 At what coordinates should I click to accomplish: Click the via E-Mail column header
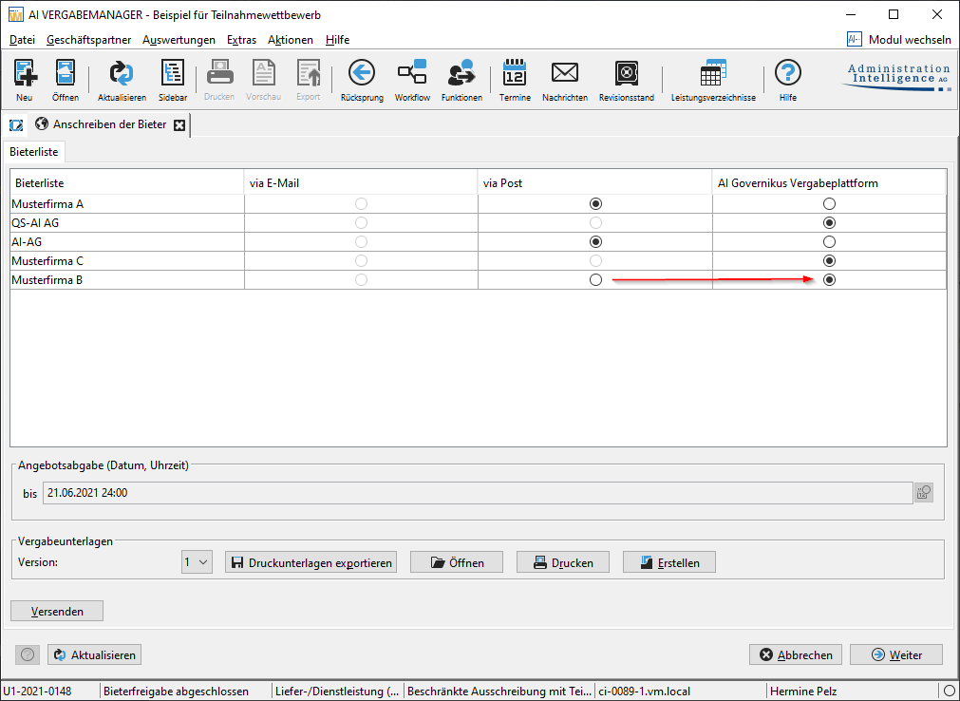pos(361,182)
